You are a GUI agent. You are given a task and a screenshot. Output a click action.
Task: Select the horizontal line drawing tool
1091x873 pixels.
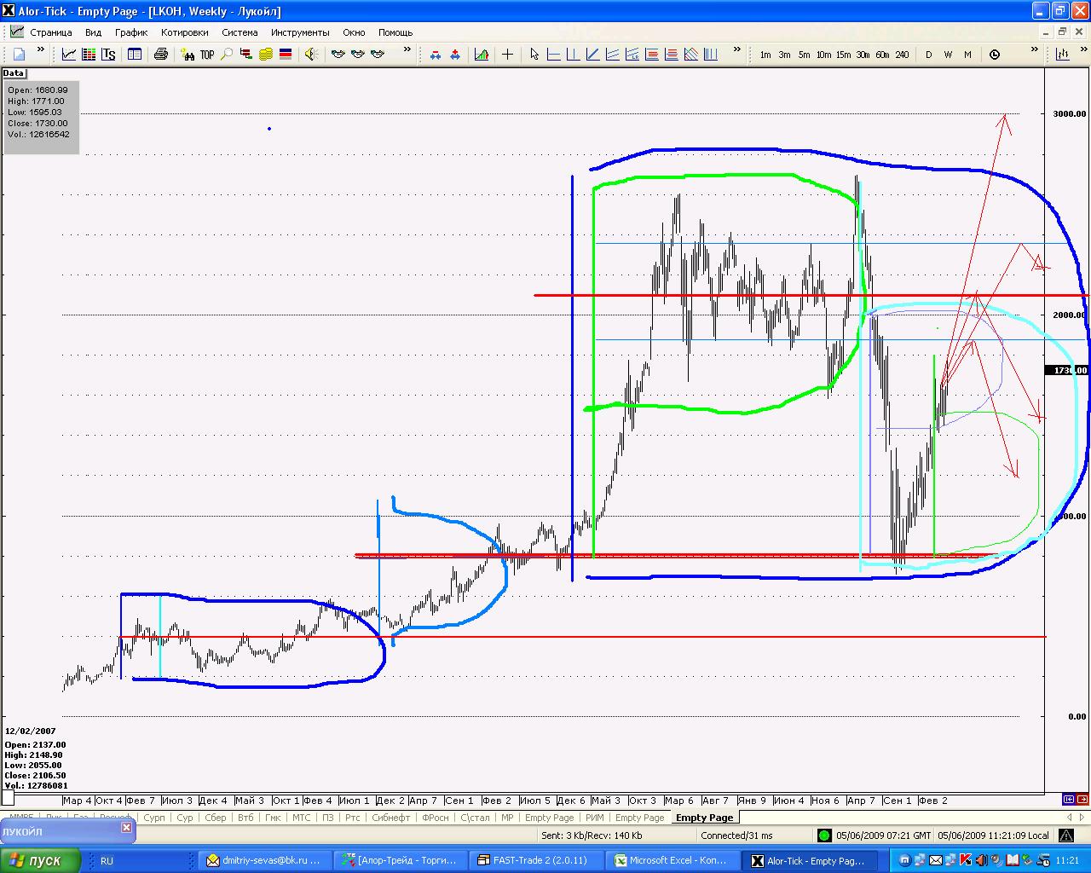(553, 55)
